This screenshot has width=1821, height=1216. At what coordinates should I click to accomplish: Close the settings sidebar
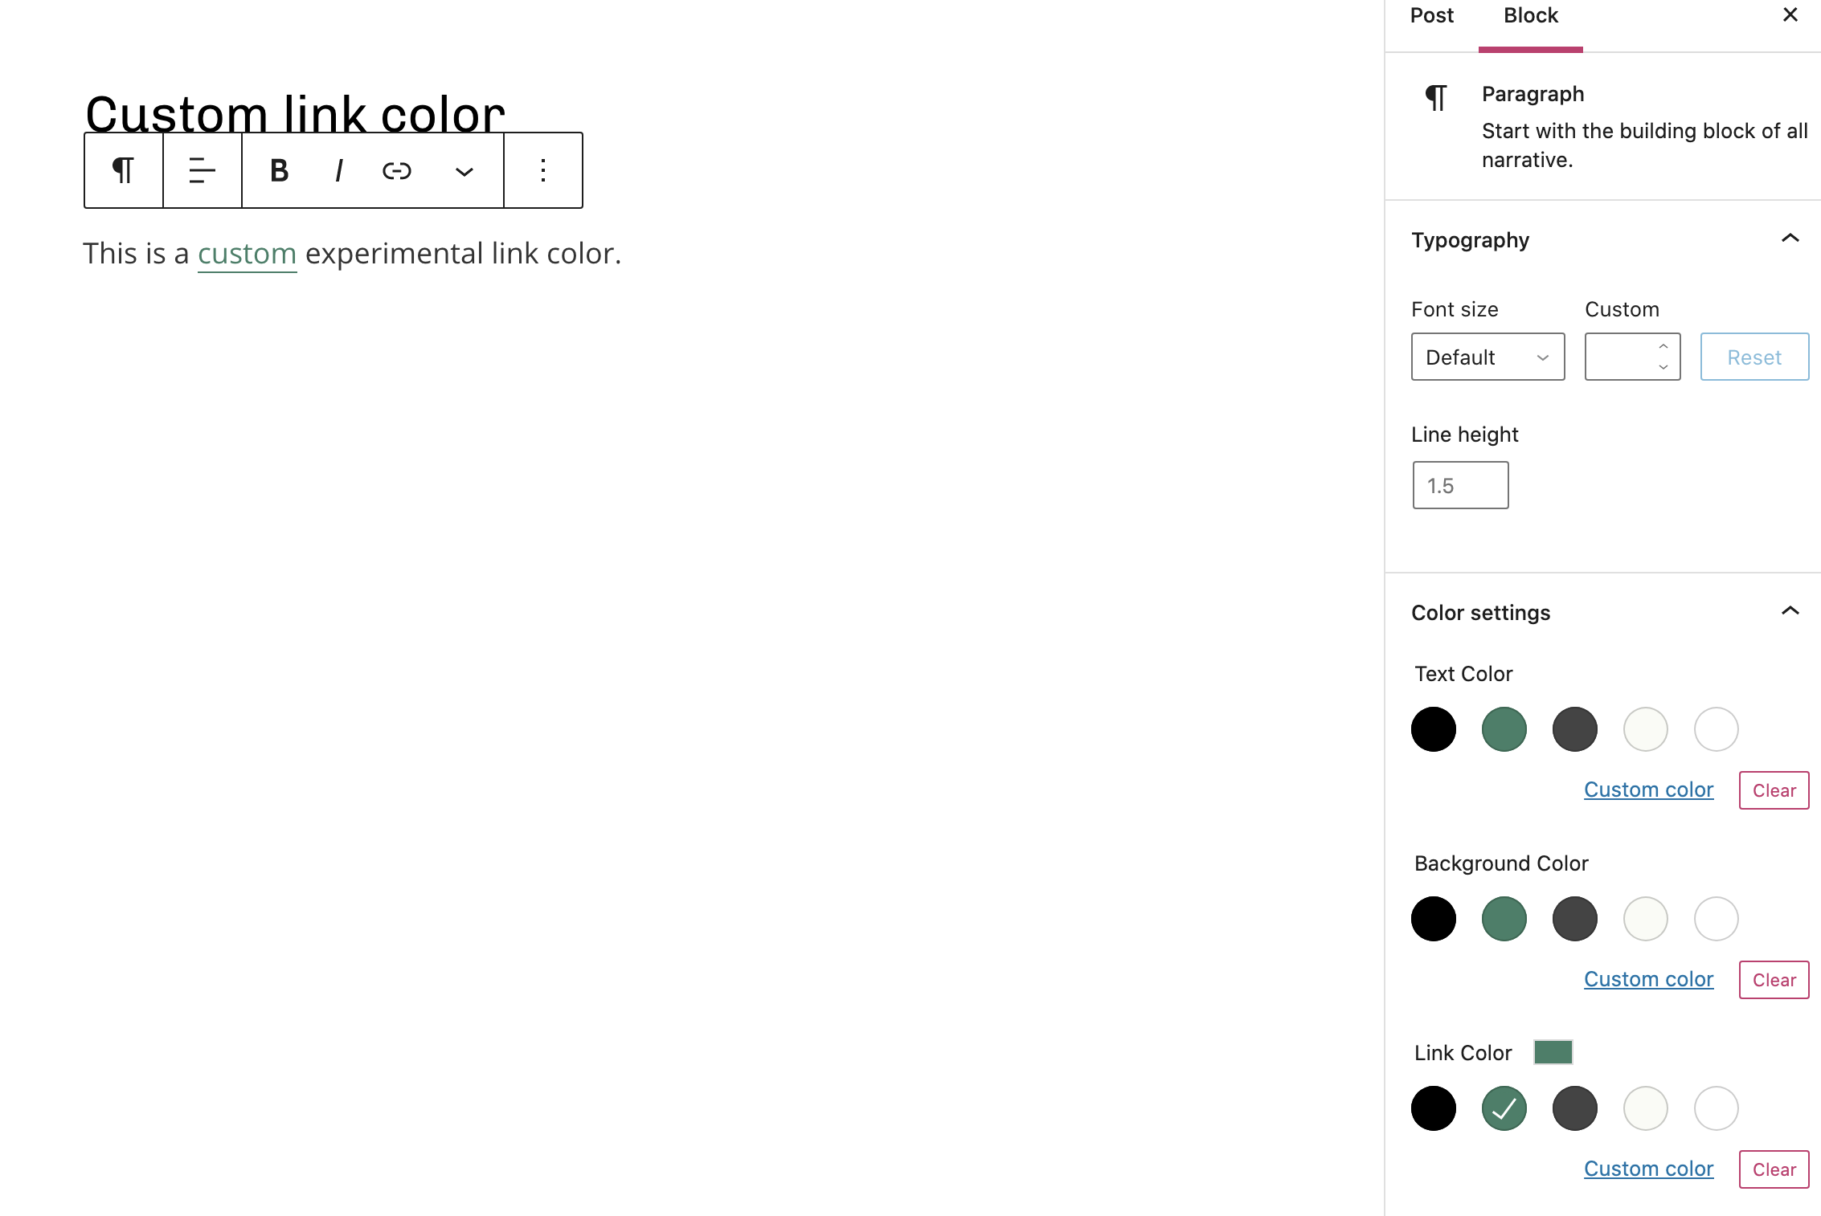[1790, 15]
